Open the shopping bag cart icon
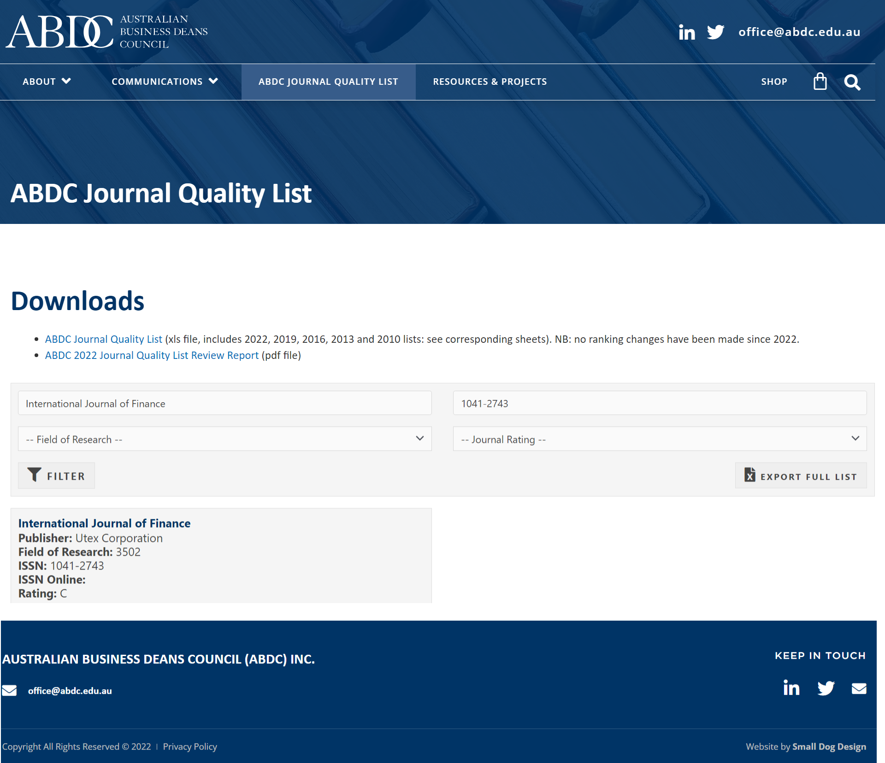Image resolution: width=885 pixels, height=763 pixels. pos(820,82)
